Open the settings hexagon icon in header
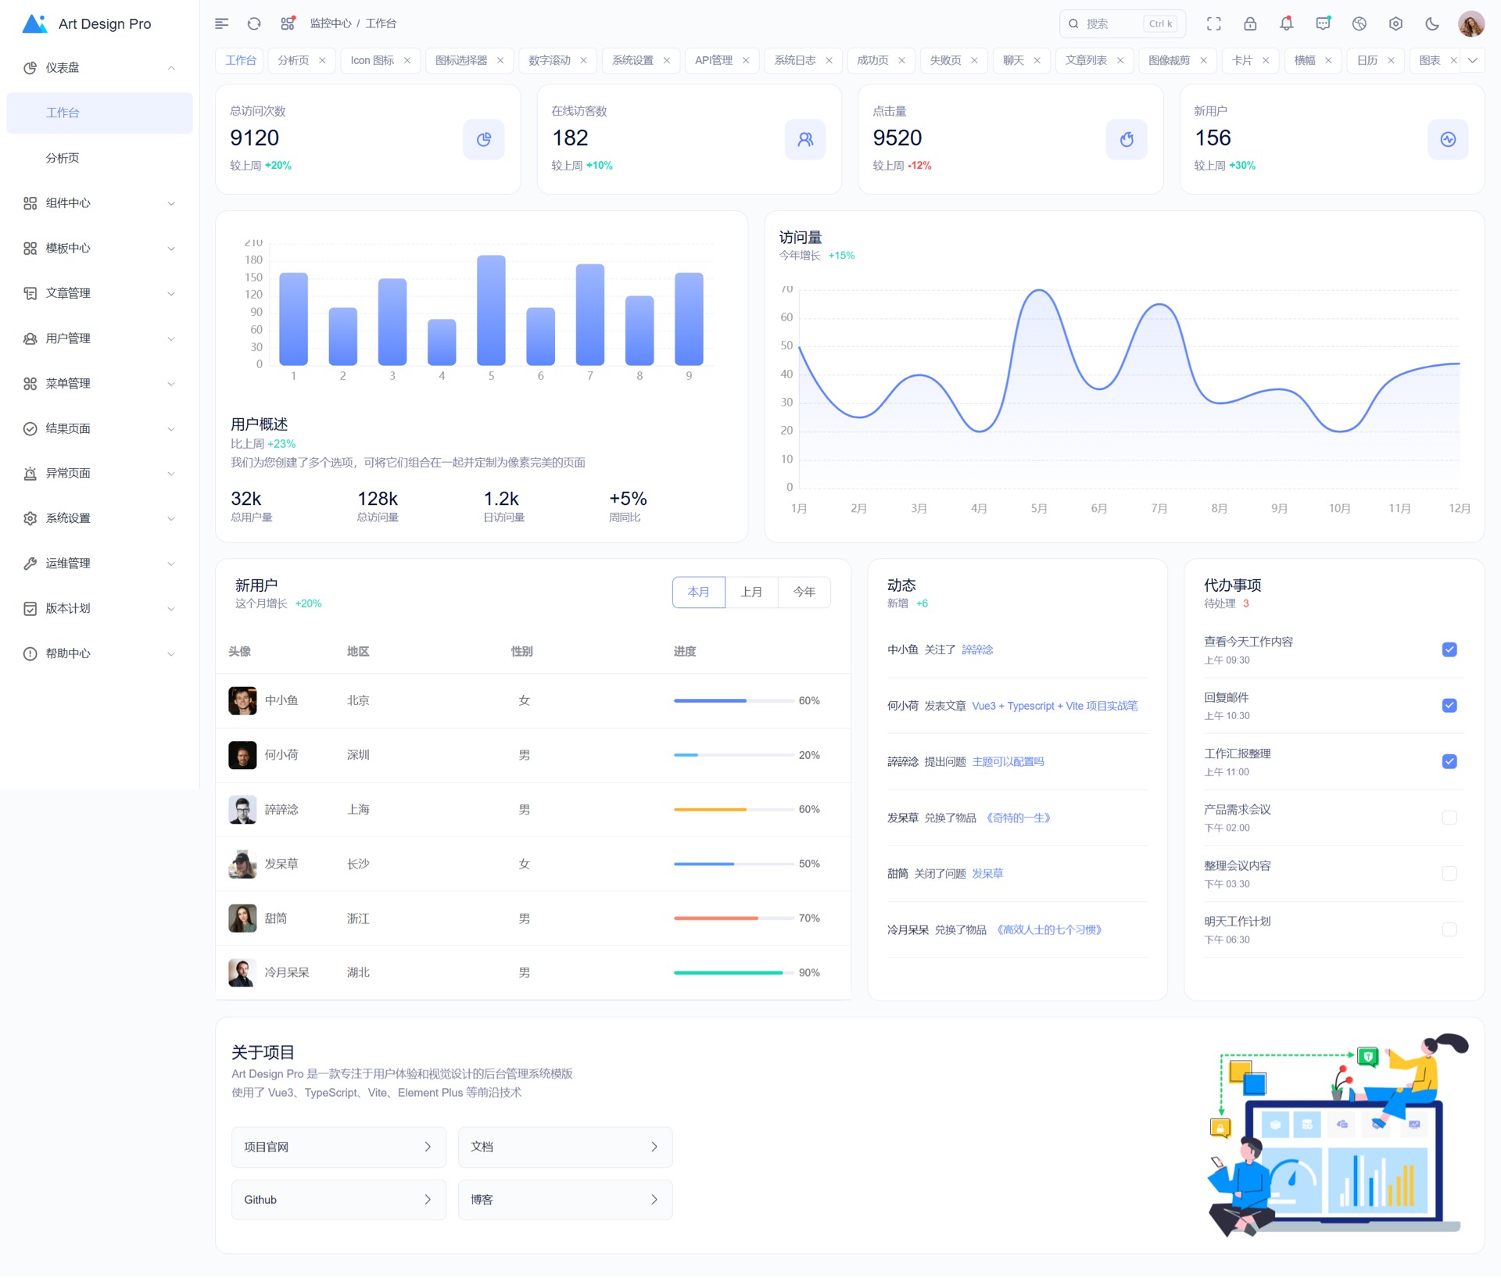 click(x=1395, y=23)
